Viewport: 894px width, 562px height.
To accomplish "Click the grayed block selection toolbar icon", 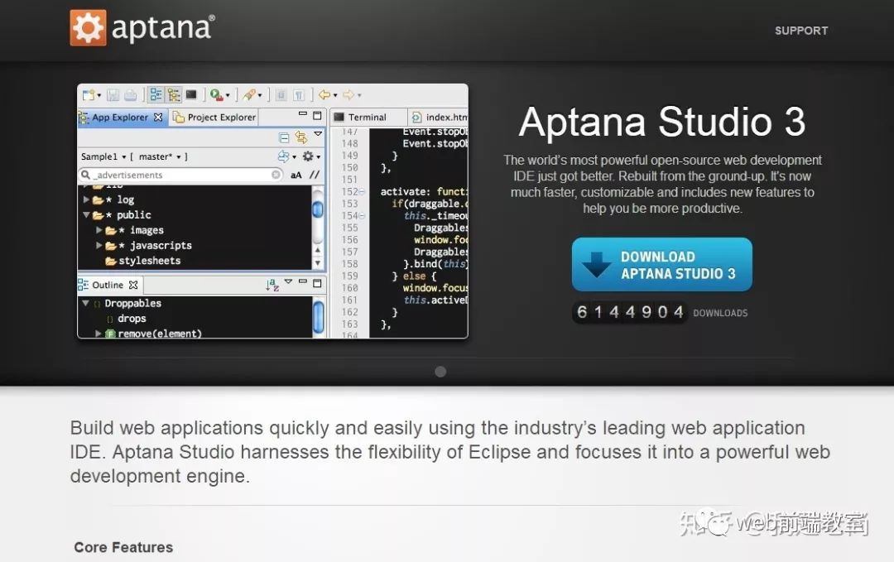I will (x=281, y=94).
